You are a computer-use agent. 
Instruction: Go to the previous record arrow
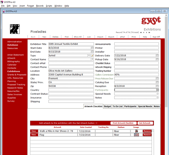[x=143, y=33]
